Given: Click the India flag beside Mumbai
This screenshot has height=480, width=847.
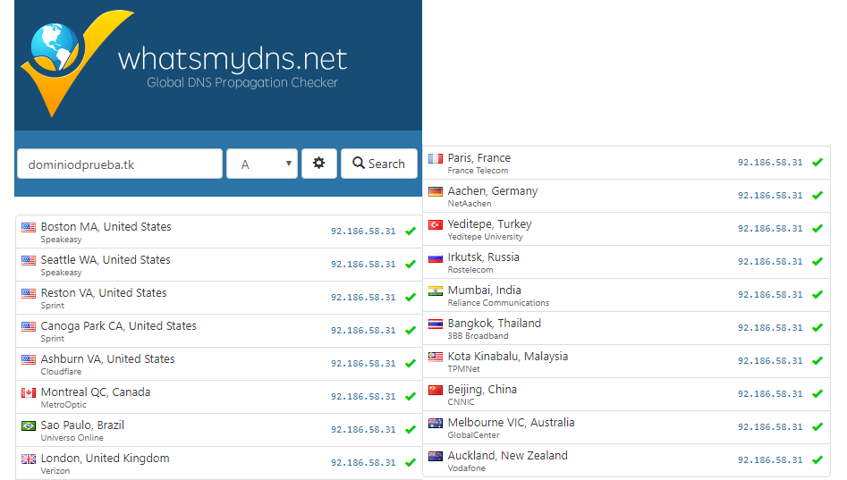Looking at the screenshot, I should (436, 291).
